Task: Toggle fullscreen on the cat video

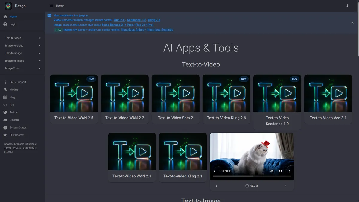Action: (x=280, y=171)
